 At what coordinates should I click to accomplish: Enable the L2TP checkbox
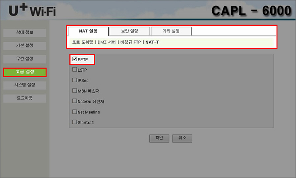click(x=75, y=70)
